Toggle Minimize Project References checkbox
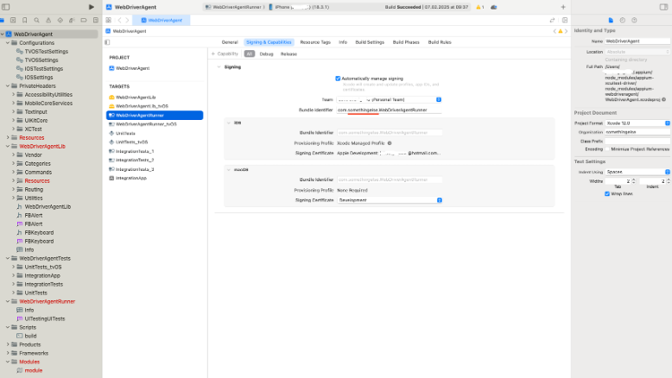The width and height of the screenshot is (672, 378). (x=607, y=149)
